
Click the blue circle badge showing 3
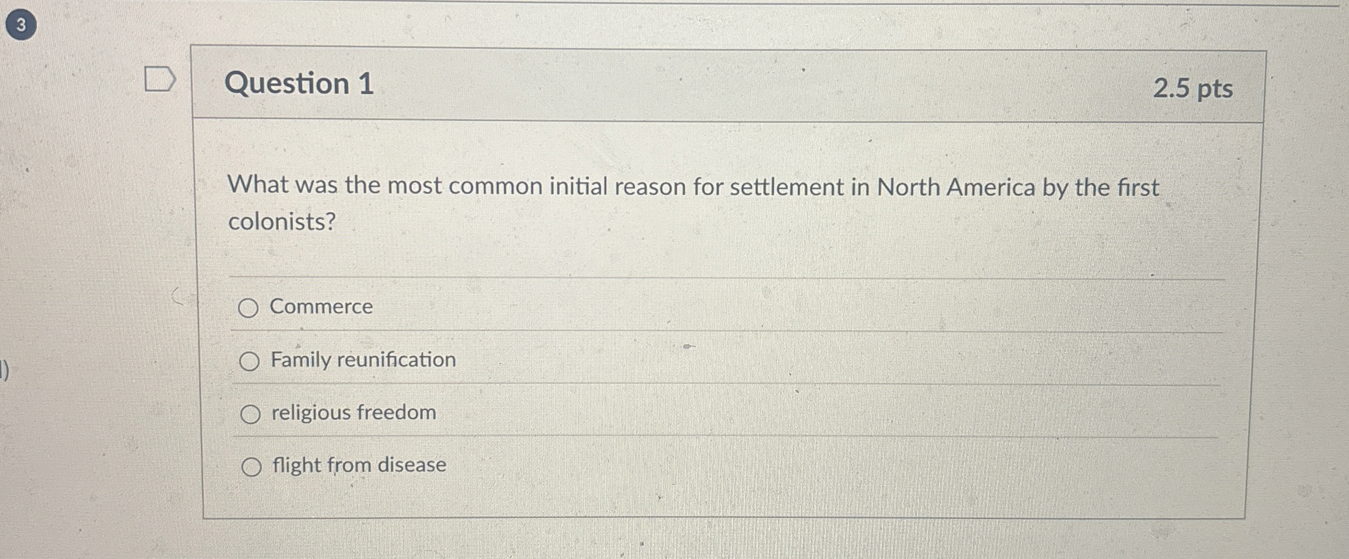[20, 24]
